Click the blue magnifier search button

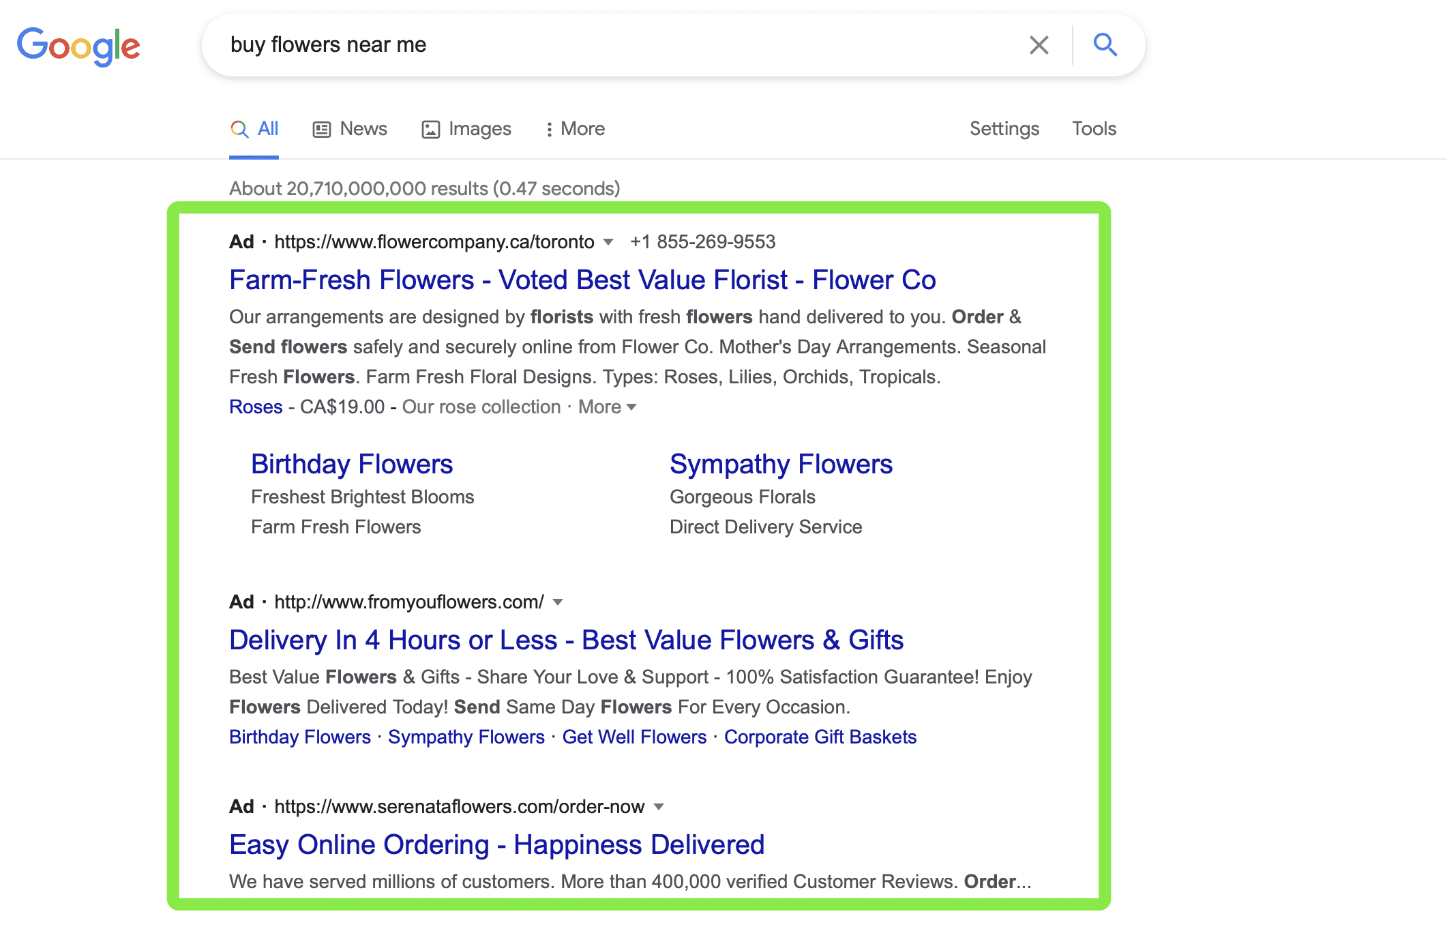(x=1105, y=45)
